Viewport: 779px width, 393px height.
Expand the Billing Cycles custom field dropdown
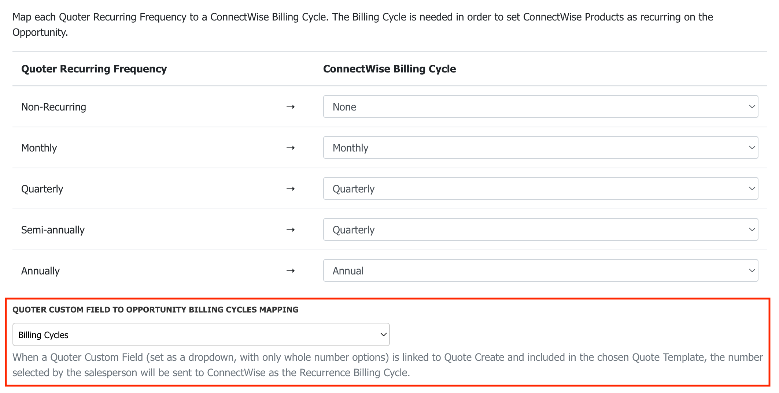tap(201, 334)
